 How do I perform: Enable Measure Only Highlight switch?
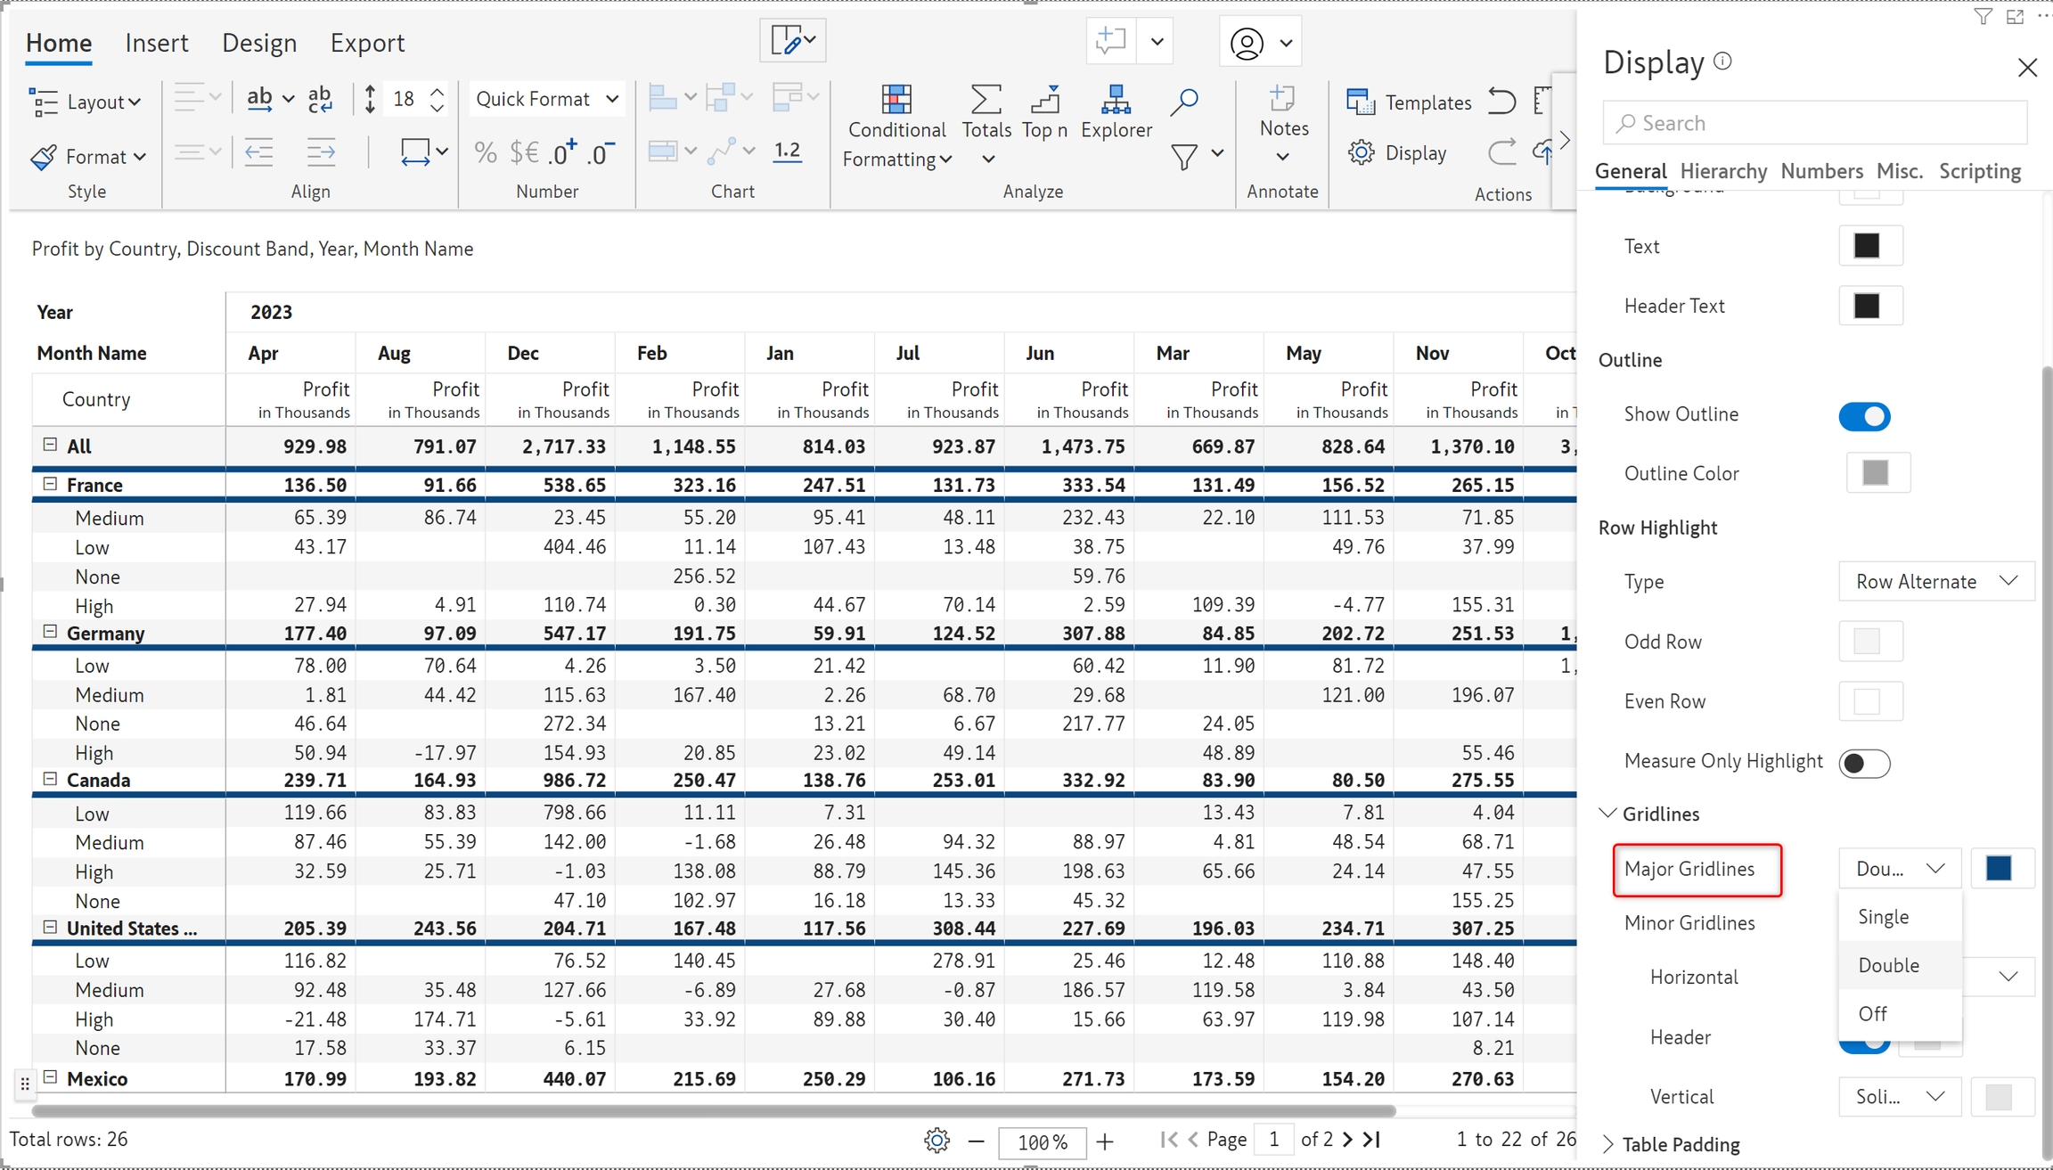point(1864,764)
